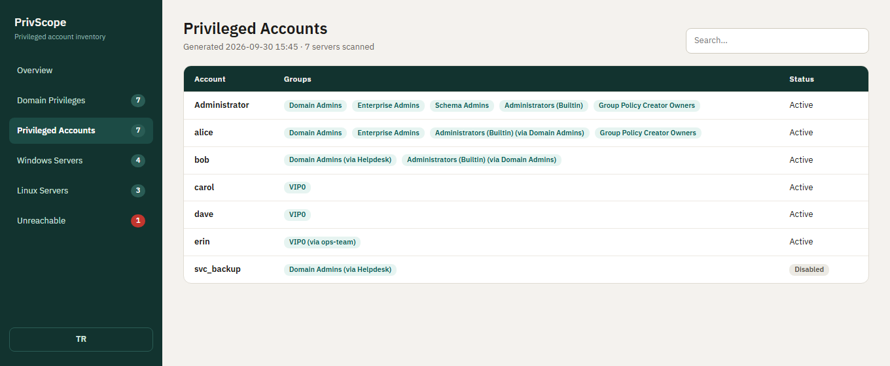Screen dimensions: 890x366
Task: Click the Windows Servers count badge 4
Action: (x=138, y=161)
